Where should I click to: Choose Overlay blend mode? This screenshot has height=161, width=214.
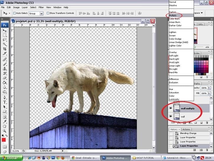(181, 52)
